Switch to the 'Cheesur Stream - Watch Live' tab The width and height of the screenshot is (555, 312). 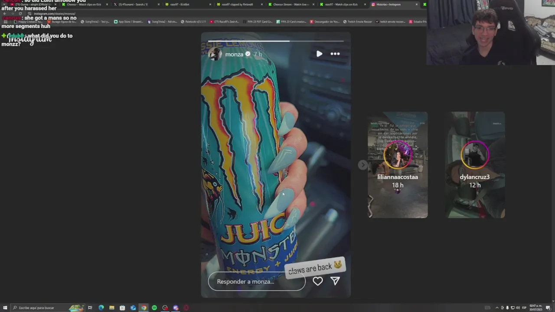pos(291,4)
